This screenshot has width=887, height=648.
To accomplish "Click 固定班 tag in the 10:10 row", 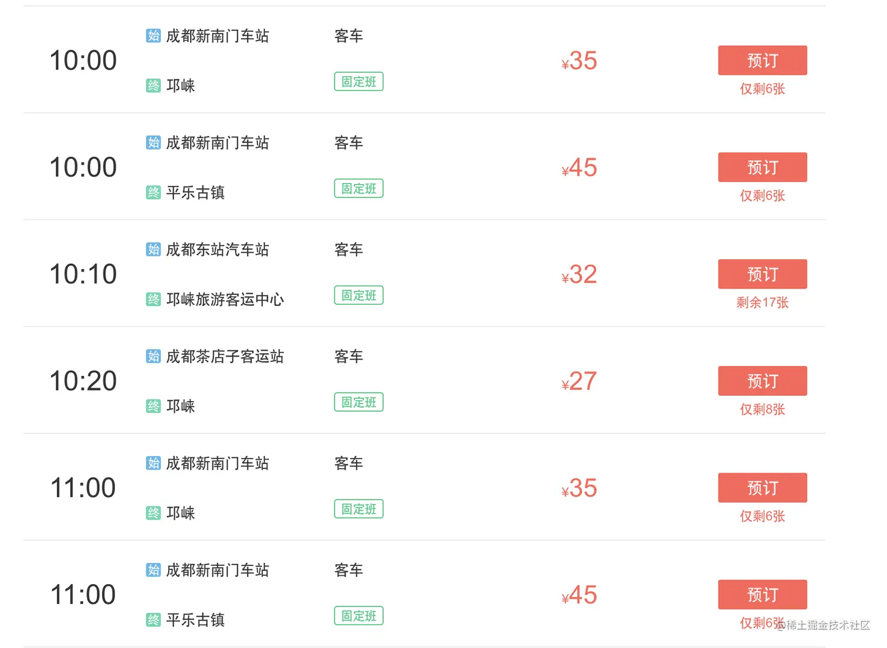I will click(358, 295).
